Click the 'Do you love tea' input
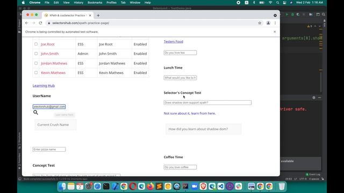Viewport: 344px width, 193px height. pyautogui.click(x=180, y=53)
